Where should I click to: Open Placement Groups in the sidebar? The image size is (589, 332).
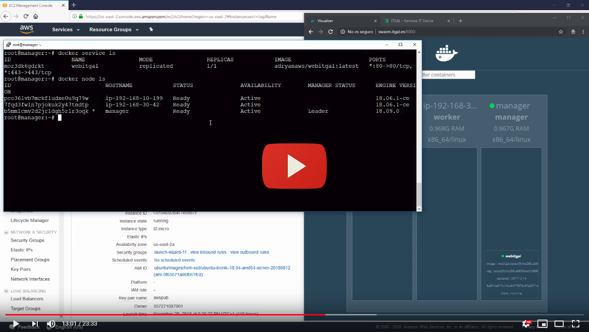[x=30, y=260]
